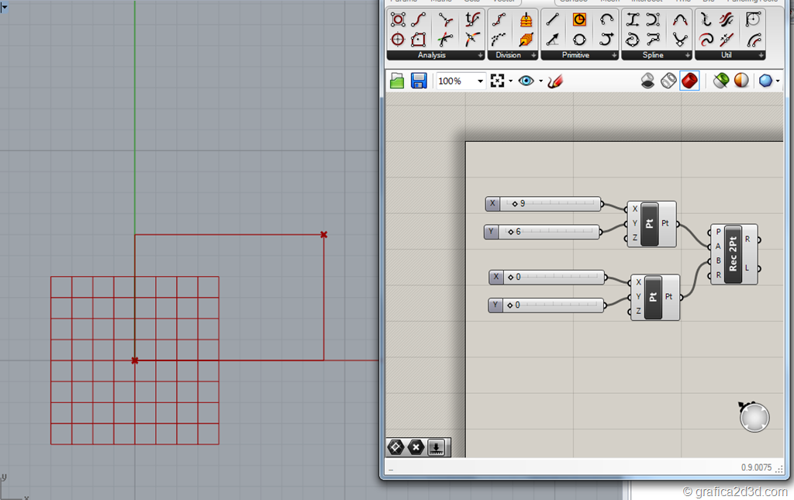Click the X-in-hexagon icon at canvas bottom-left
Image resolution: width=794 pixels, height=500 pixels.
pos(416,447)
